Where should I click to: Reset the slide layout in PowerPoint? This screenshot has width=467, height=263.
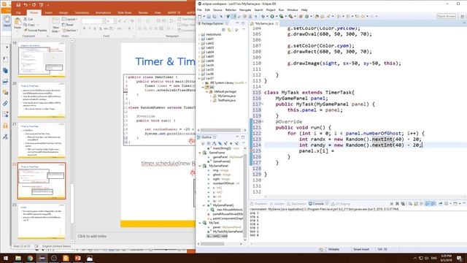coord(68,25)
